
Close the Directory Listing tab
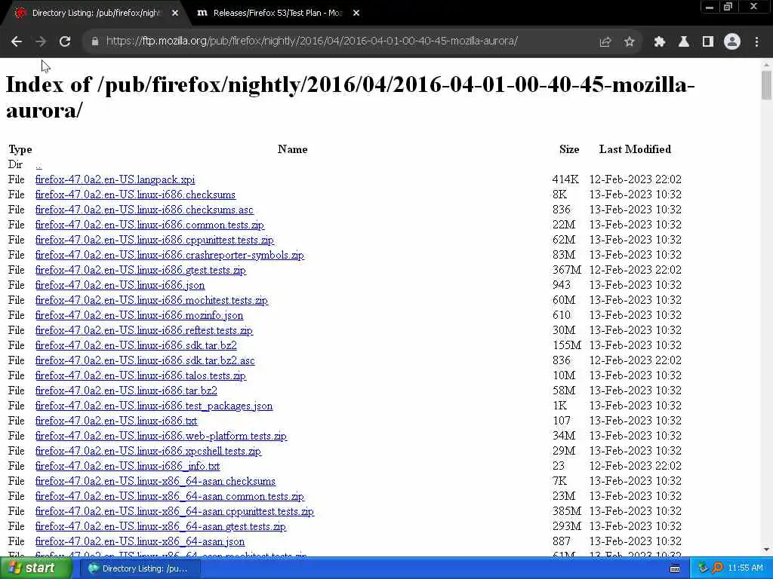(x=175, y=14)
